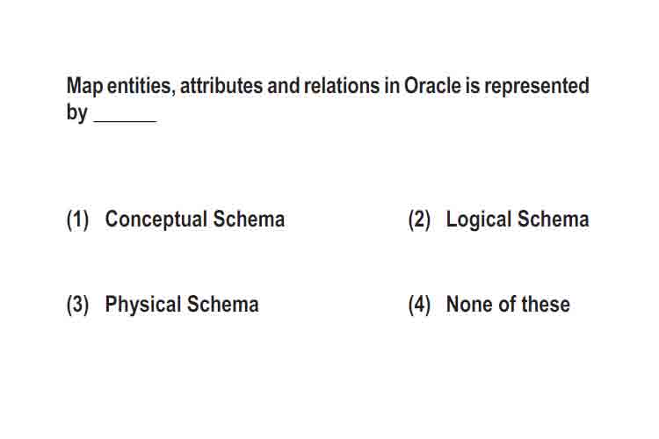Click the word 'entities' in the question
Image resolution: width=659 pixels, height=439 pixels.
pyautogui.click(x=141, y=86)
